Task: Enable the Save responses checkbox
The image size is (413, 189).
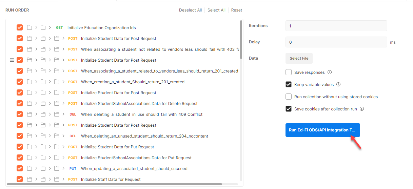Action: [289, 72]
